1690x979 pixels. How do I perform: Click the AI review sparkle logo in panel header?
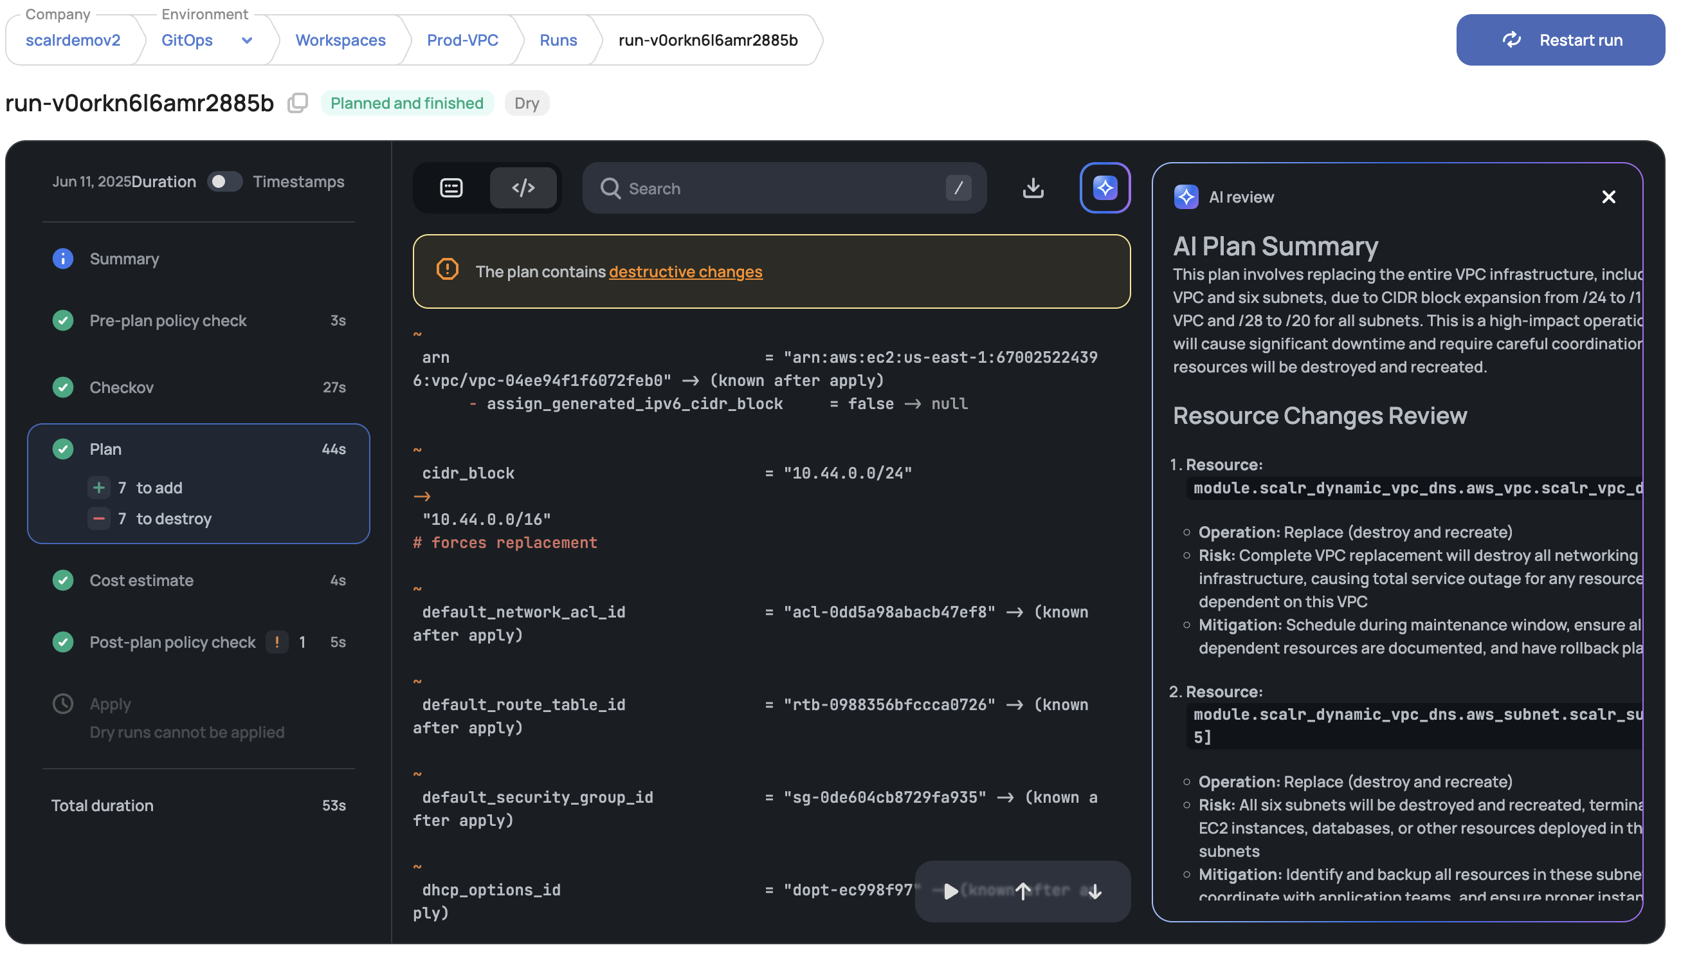click(1186, 197)
